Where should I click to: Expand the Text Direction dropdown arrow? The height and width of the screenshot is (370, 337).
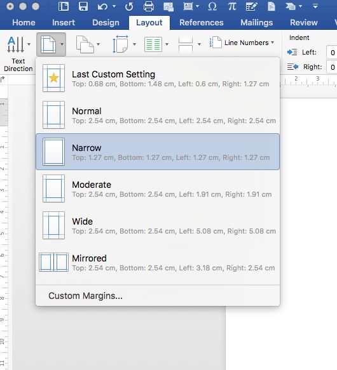(29, 44)
